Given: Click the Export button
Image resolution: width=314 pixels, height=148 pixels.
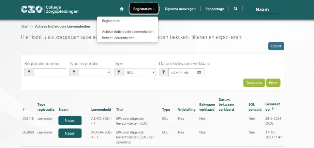Looking at the screenshot, I should [x=276, y=46].
